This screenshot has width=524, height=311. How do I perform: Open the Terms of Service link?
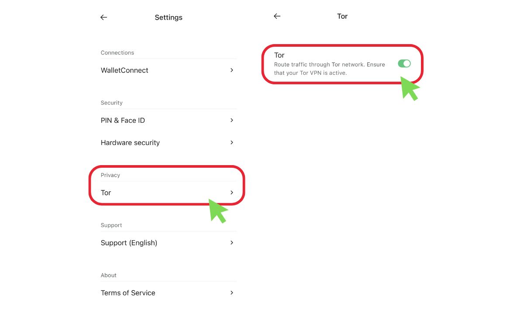pos(128,293)
